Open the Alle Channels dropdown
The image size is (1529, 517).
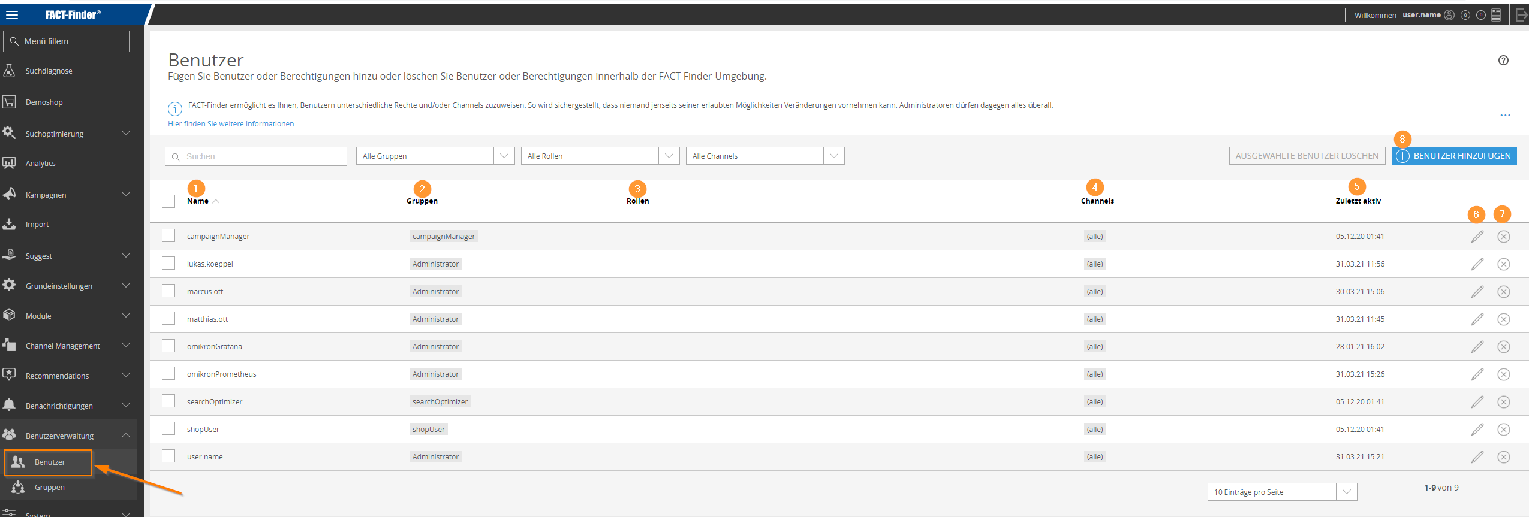tap(765, 156)
